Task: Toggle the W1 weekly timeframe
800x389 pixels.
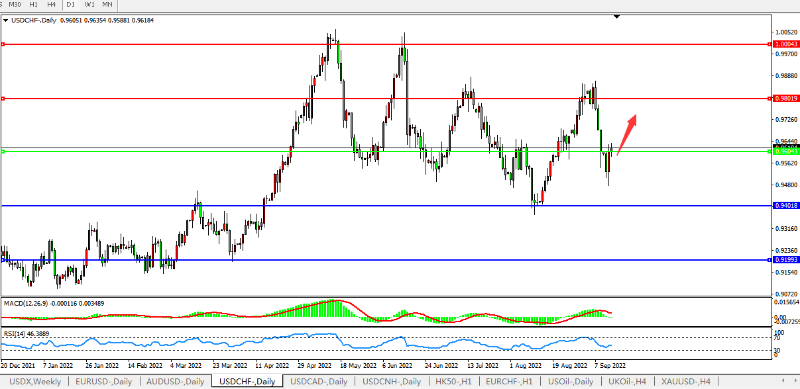Action: 89,5
